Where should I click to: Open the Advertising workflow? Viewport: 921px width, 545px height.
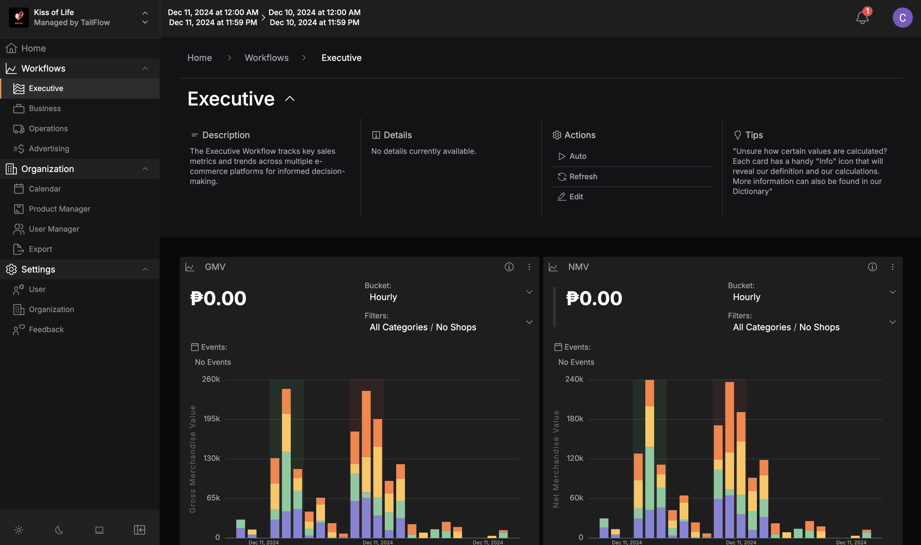[80, 149]
